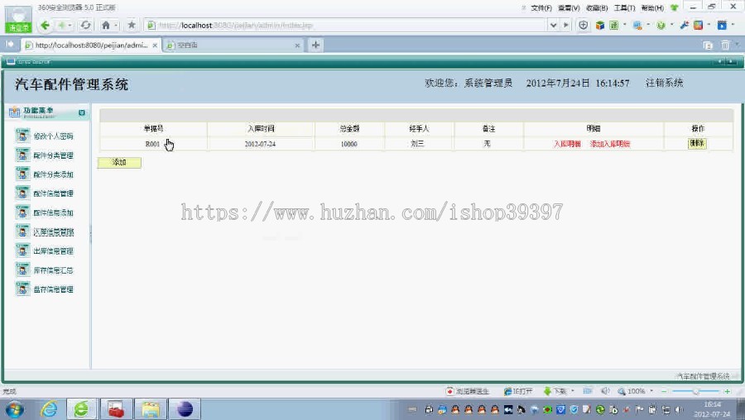
Task: Open the Windows Start orb
Action: coord(15,408)
